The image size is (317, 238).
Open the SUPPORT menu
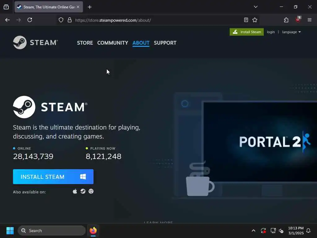[x=165, y=43]
